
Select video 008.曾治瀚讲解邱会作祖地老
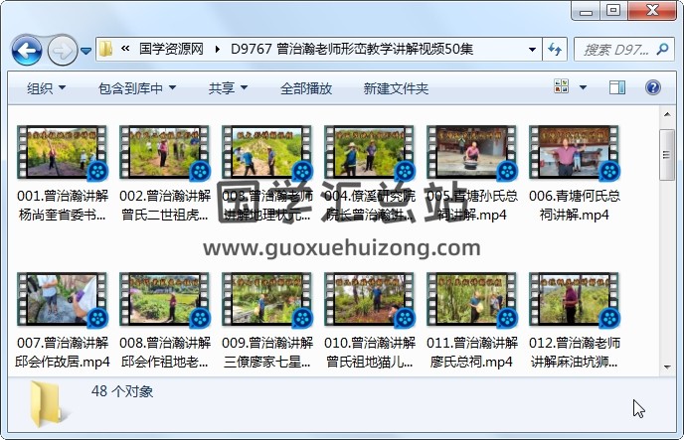point(165,321)
